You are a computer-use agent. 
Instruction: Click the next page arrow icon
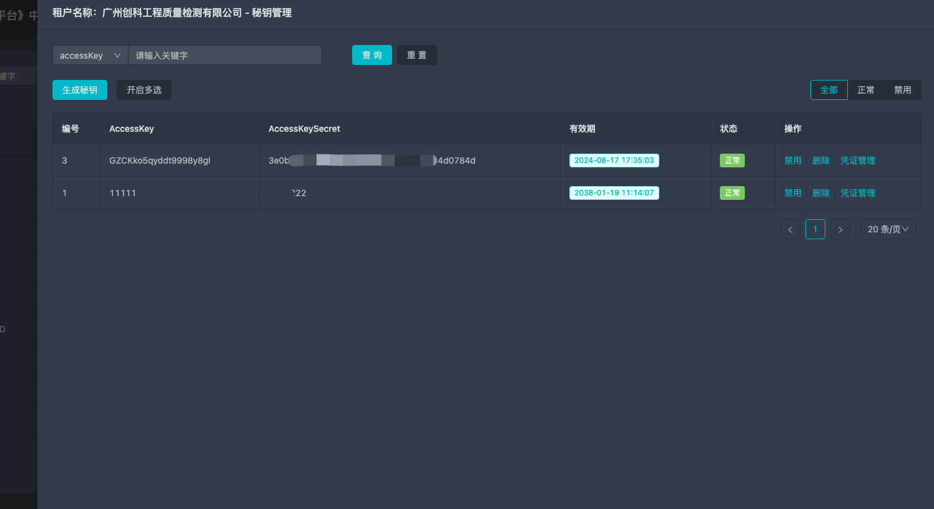click(840, 230)
